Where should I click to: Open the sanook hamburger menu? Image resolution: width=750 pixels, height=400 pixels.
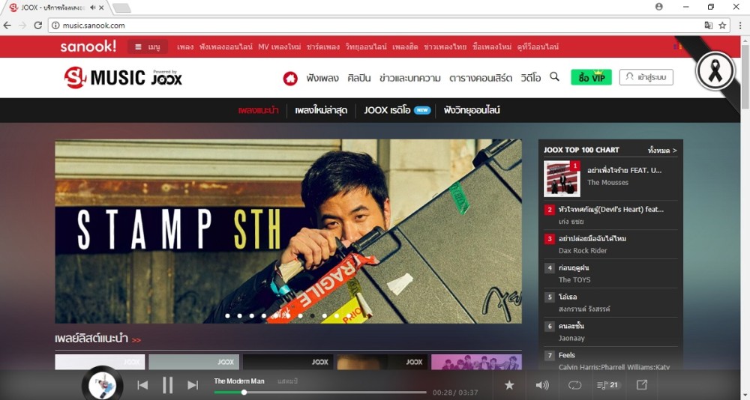point(147,46)
